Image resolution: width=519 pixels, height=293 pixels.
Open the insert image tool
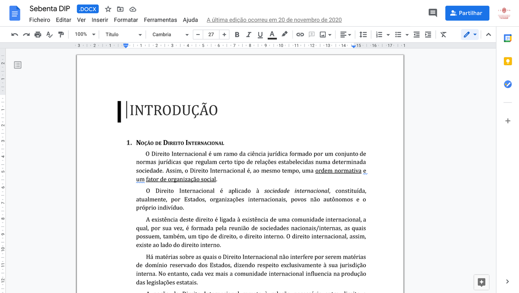pos(323,34)
